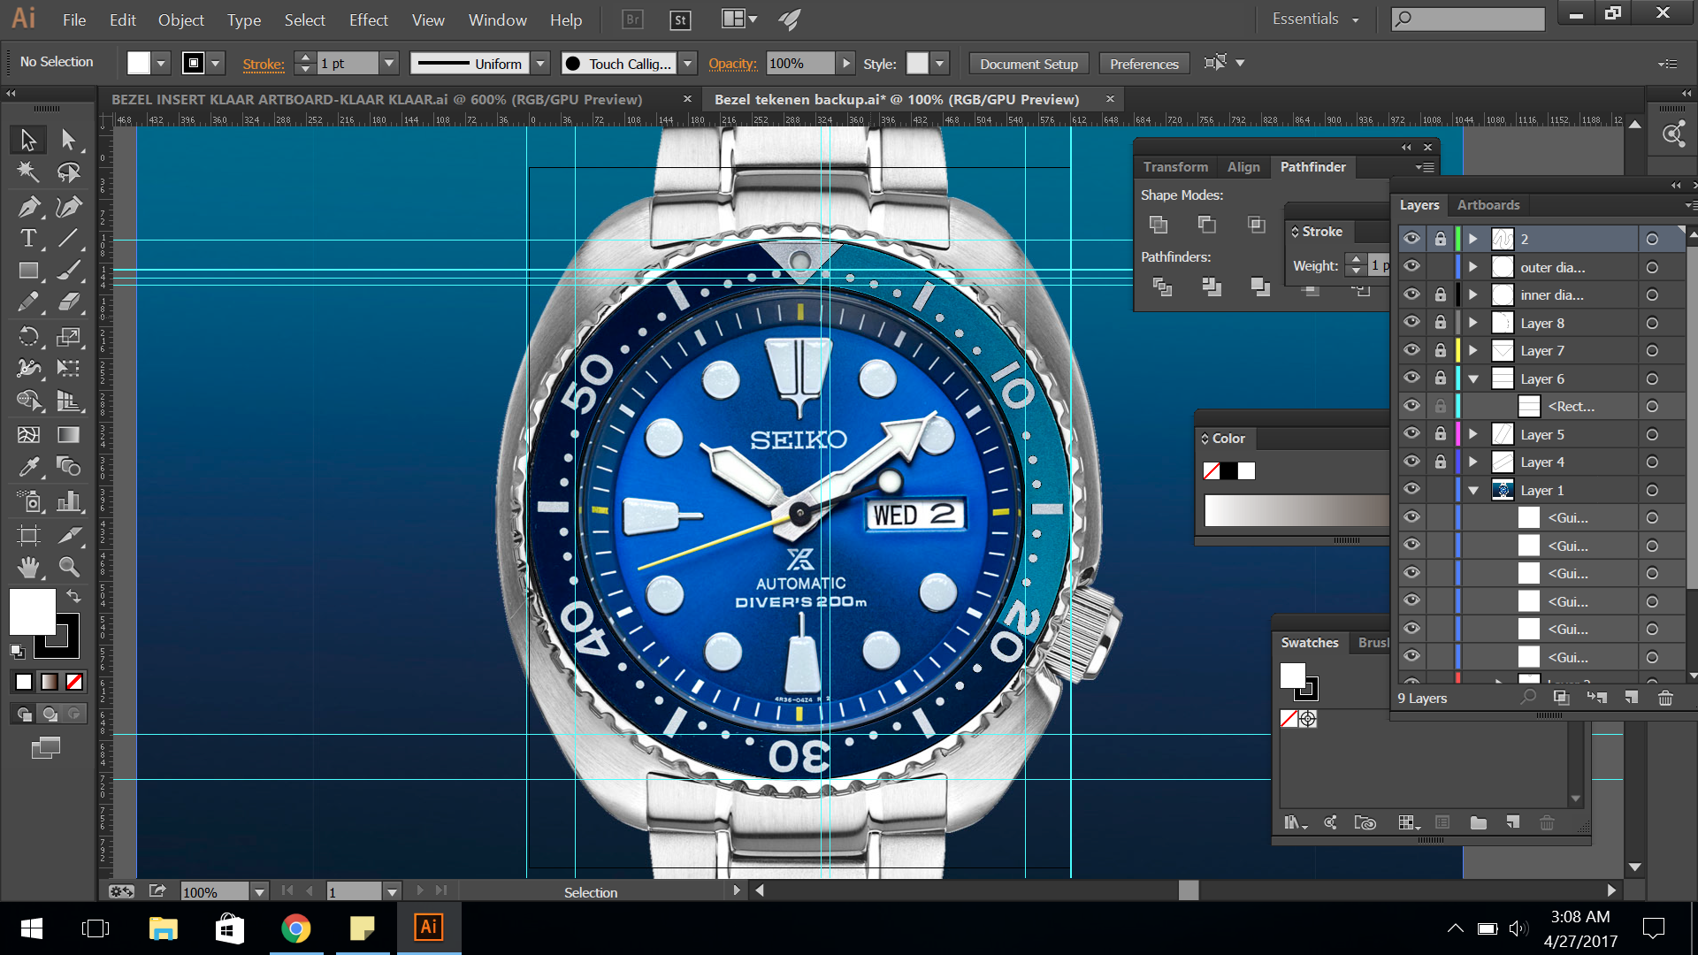Open the Object menu
Screen dimensions: 1698x955
[180, 19]
